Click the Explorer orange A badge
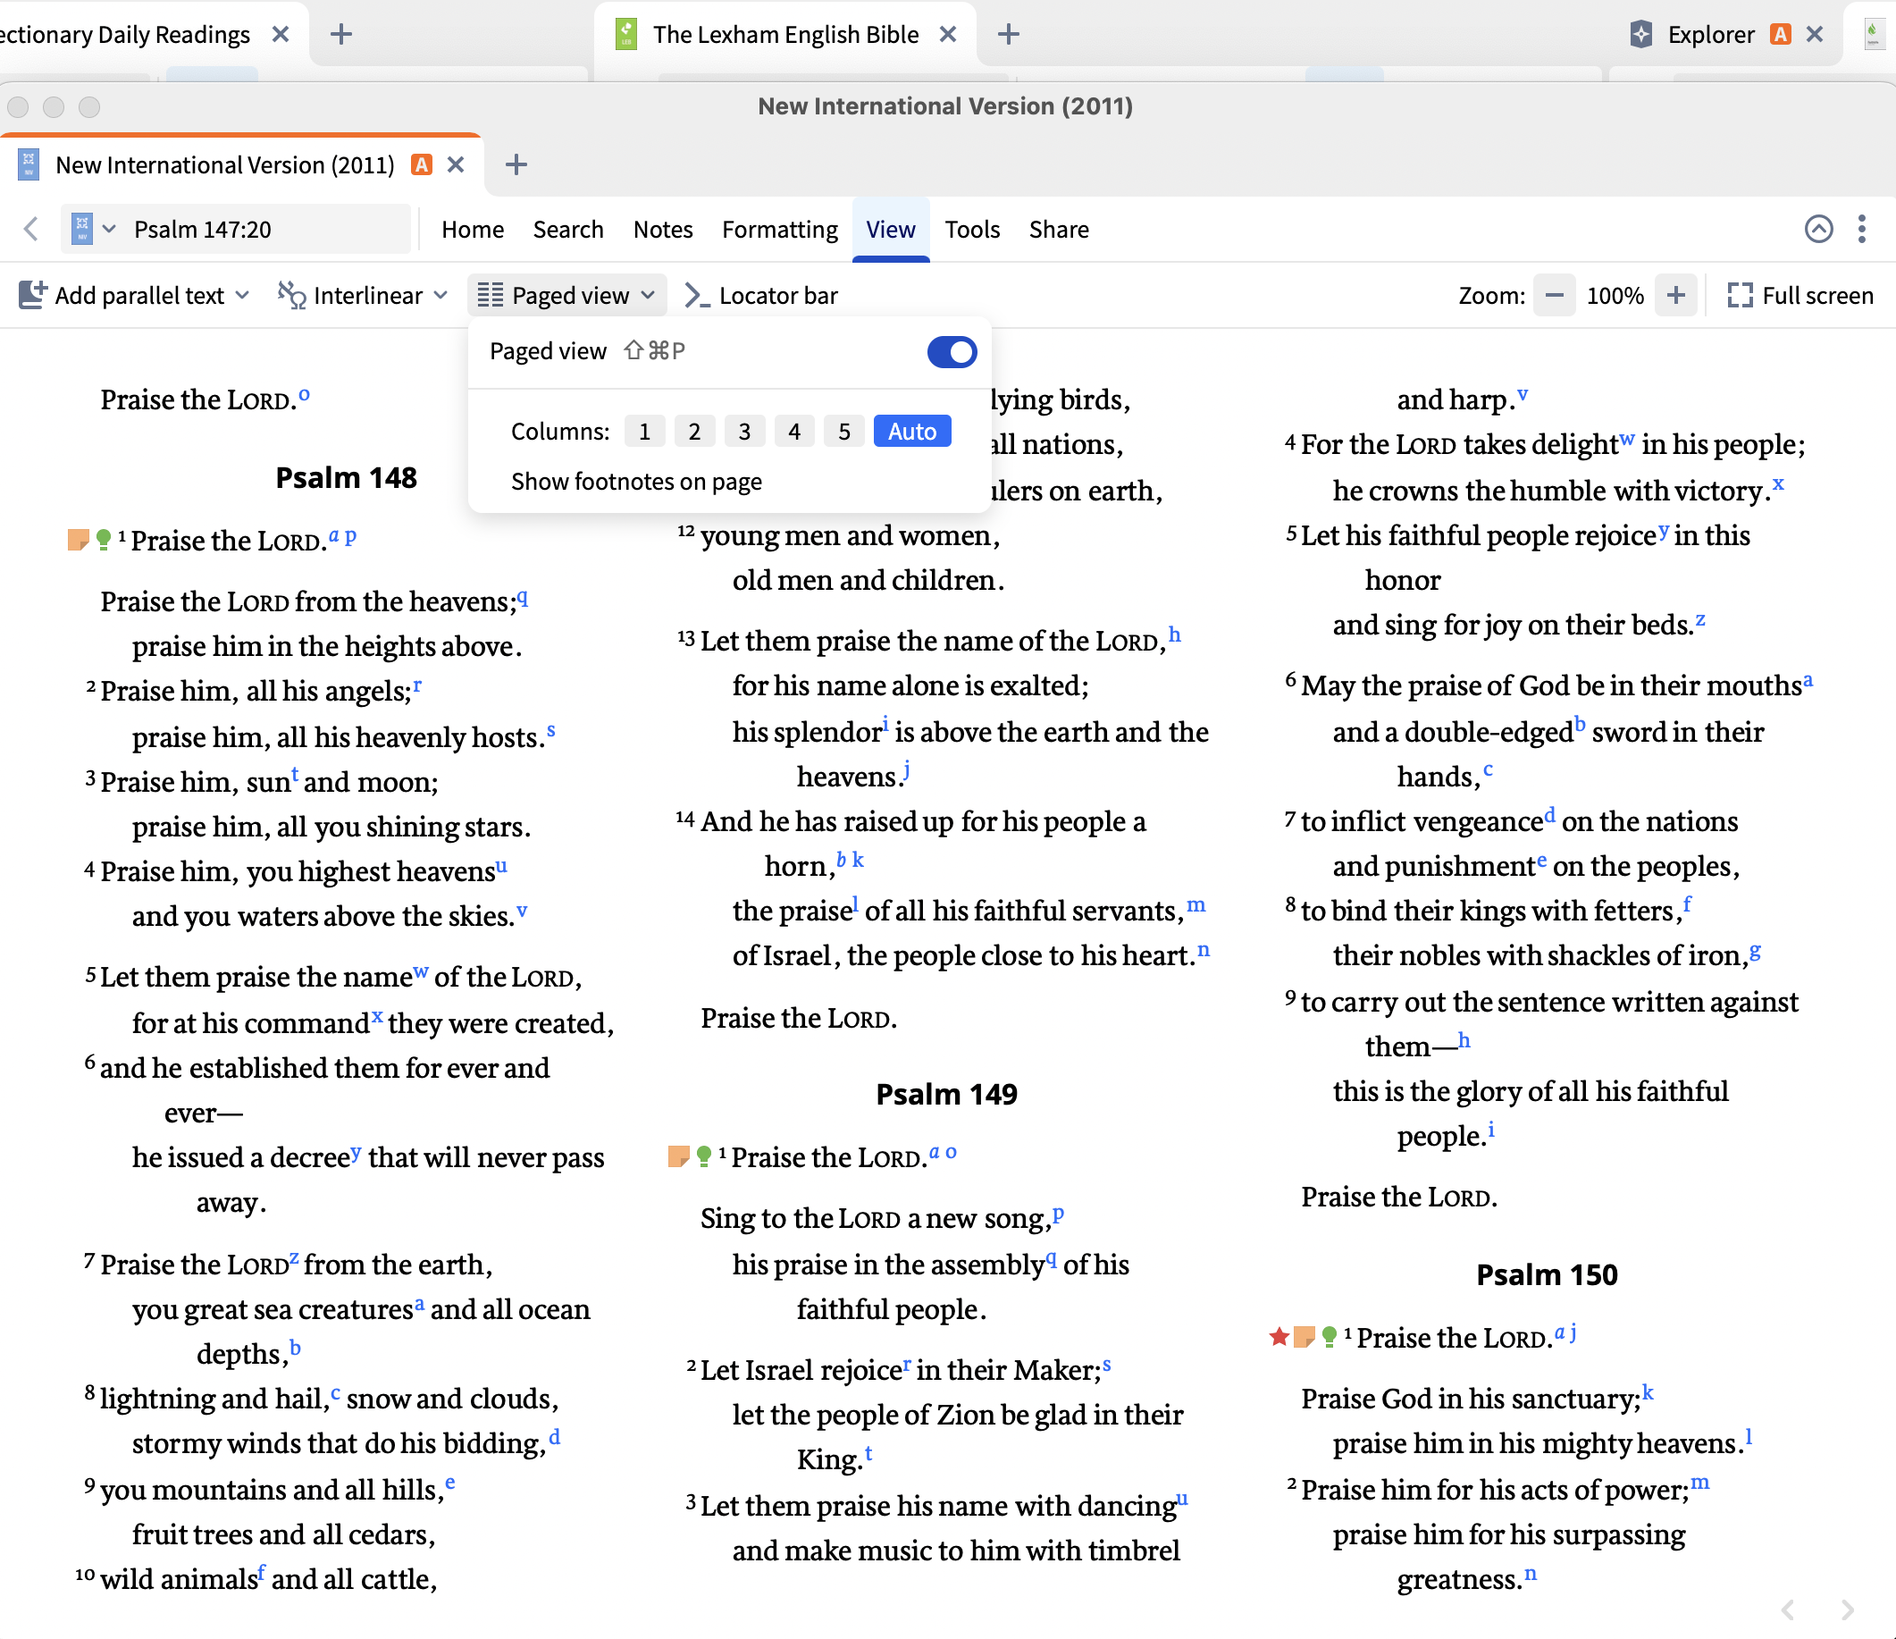The height and width of the screenshot is (1639, 1896). pyautogui.click(x=1781, y=35)
